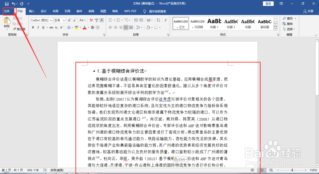The width and height of the screenshot is (319, 174).
Task: Switch to the 布局 ribbon tab
Action: [x=55, y=11]
